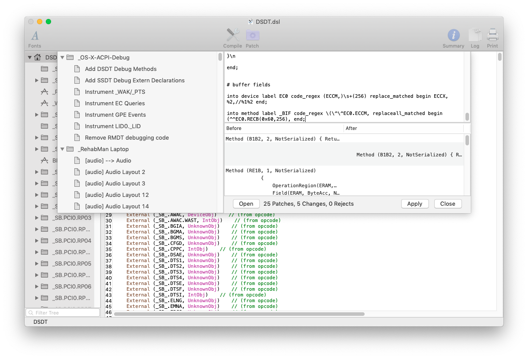528x359 pixels.
Task: Click the Compile tool icon
Action: click(233, 35)
